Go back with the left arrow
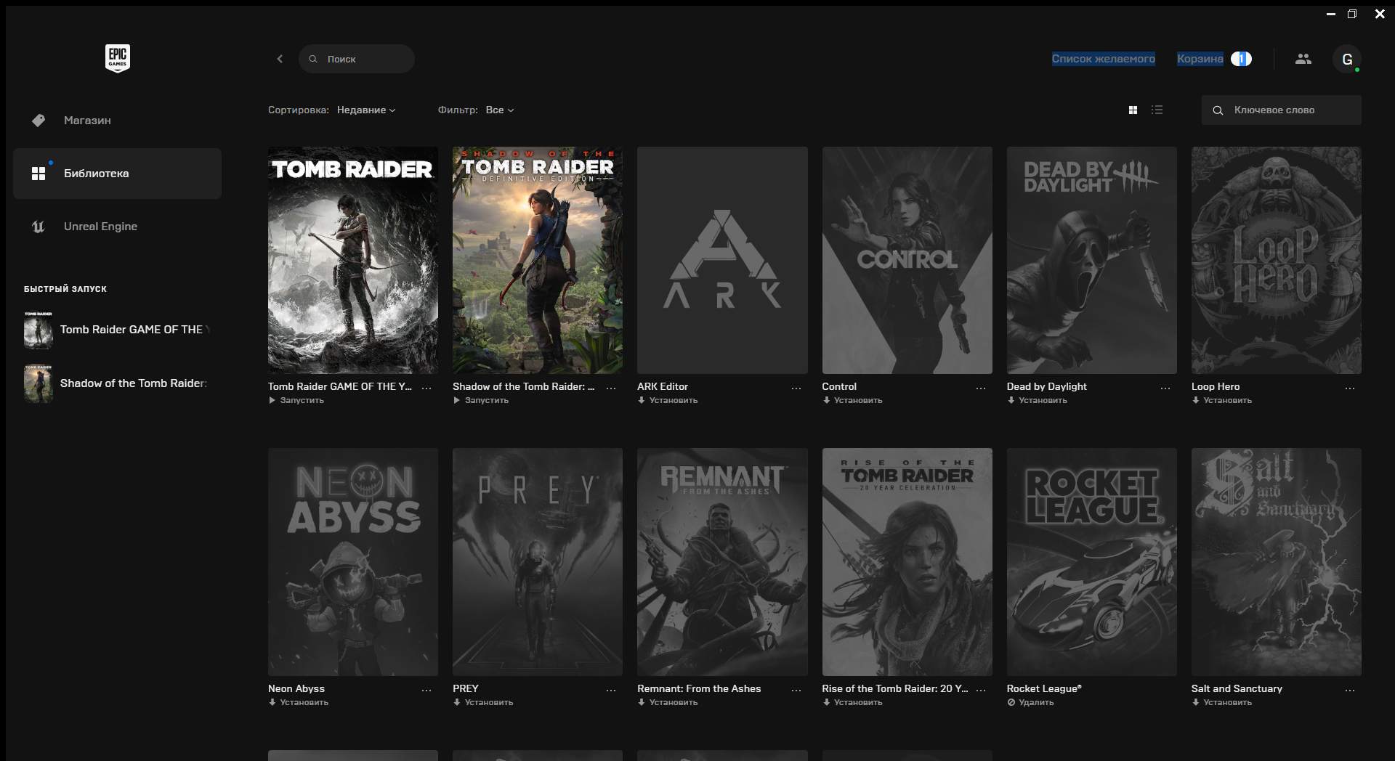The height and width of the screenshot is (761, 1395). point(280,59)
